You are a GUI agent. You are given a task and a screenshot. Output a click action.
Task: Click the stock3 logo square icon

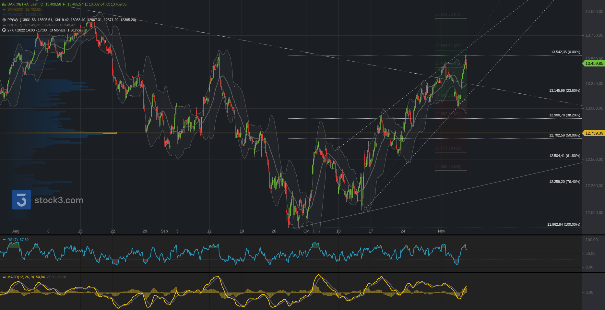coord(21,200)
